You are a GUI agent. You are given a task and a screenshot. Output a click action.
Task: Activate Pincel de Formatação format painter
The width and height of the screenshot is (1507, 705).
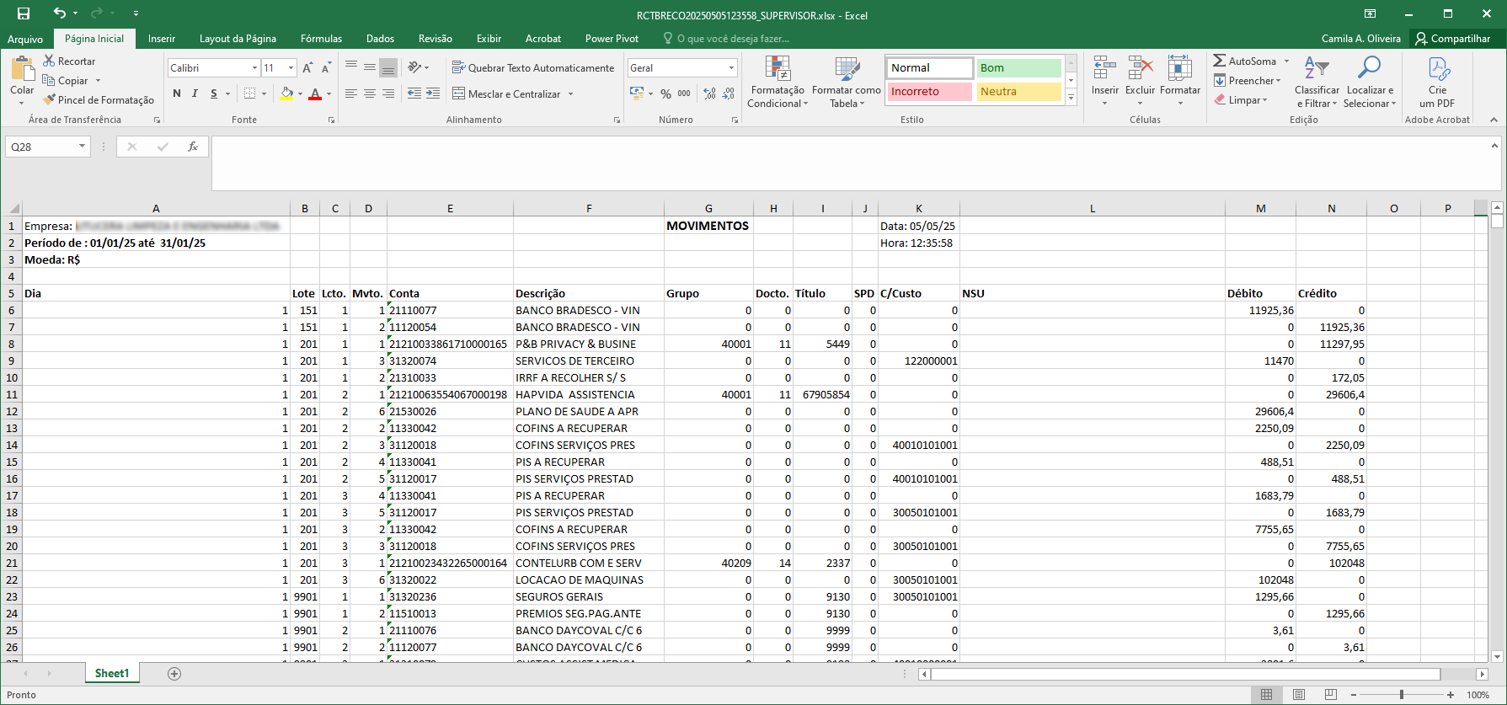99,99
